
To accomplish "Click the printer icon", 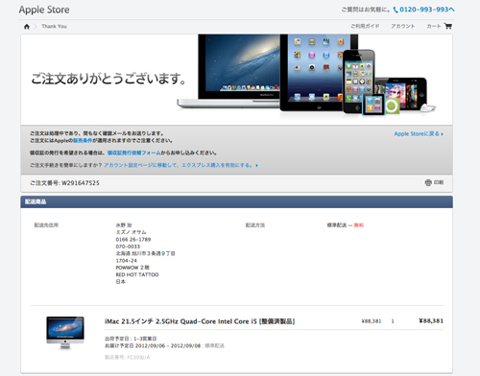I will coord(428,182).
